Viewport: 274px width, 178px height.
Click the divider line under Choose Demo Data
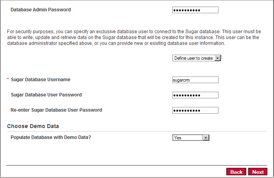(137, 131)
